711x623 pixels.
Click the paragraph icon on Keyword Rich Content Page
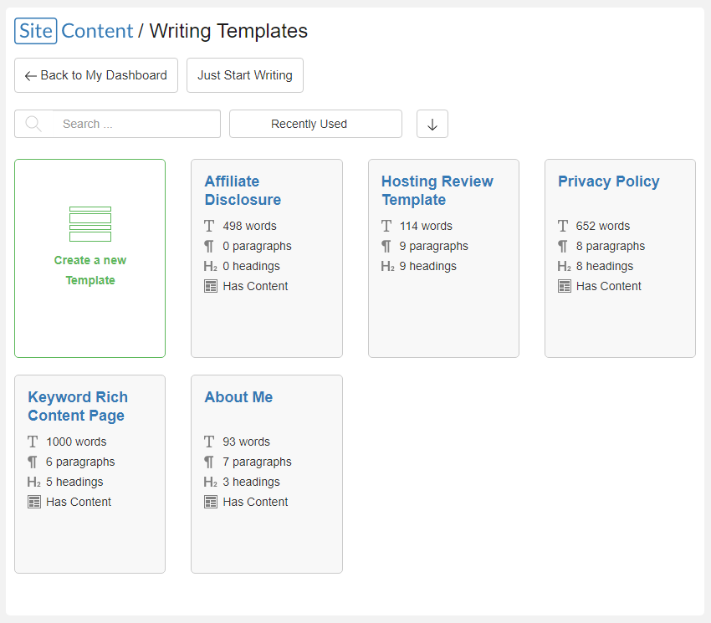pos(32,462)
